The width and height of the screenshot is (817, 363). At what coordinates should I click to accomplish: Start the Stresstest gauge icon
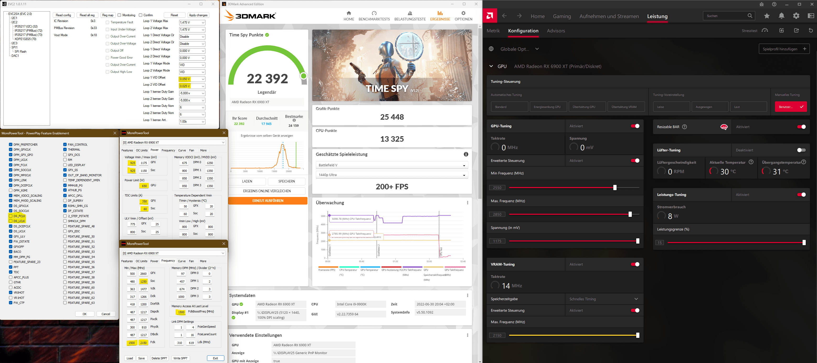[x=765, y=30]
